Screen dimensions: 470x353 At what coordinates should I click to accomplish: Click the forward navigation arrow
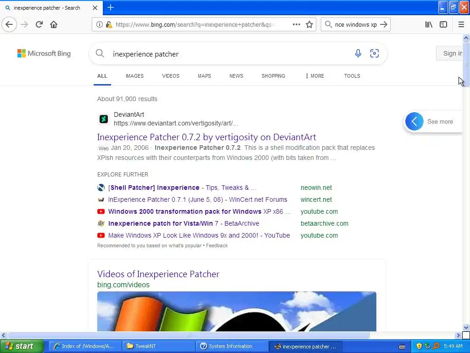(x=25, y=24)
